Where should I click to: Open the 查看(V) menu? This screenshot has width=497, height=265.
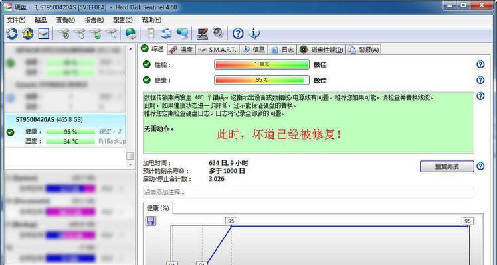click(x=66, y=20)
